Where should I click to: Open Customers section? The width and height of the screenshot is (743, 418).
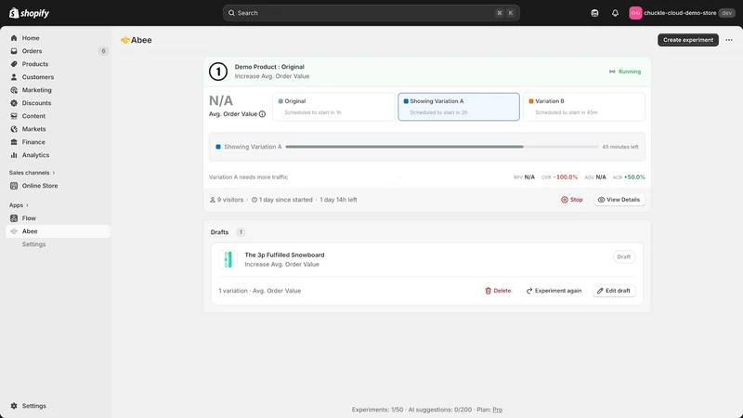(x=37, y=77)
